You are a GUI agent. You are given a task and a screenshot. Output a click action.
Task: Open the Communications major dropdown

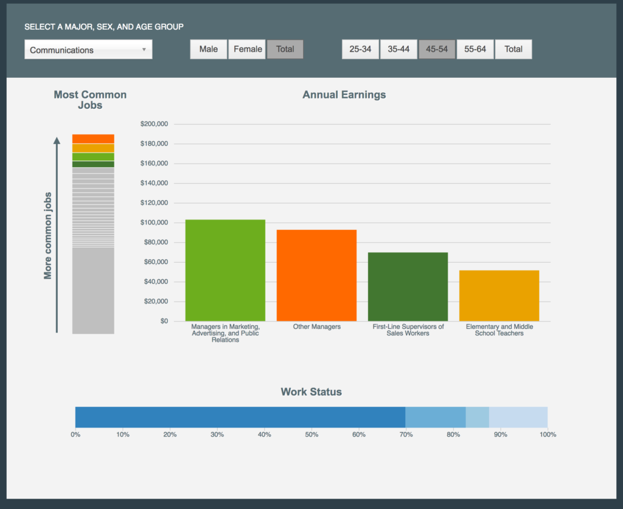pyautogui.click(x=88, y=50)
